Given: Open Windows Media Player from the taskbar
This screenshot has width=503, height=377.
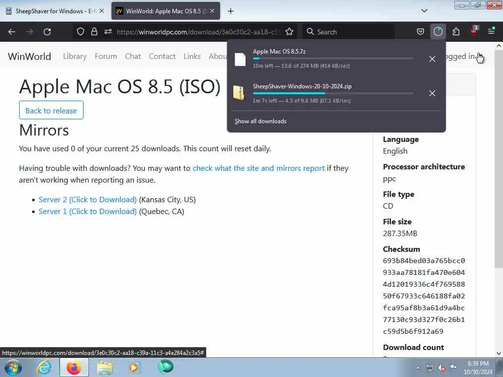Looking at the screenshot, I should [135, 367].
